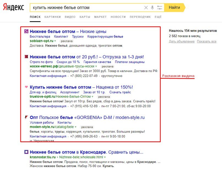Open the soblazn-opt.ru green URL
Viewport: 222px width, 170px height.
point(42,41)
